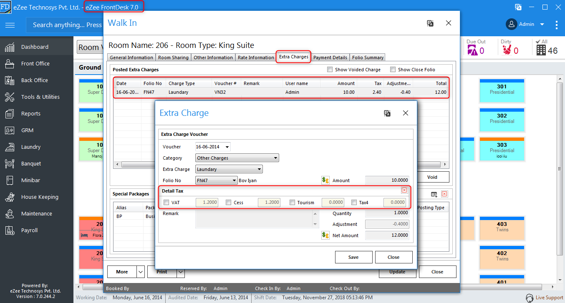Click translate icon in Extra Charge dialog

pyautogui.click(x=387, y=113)
